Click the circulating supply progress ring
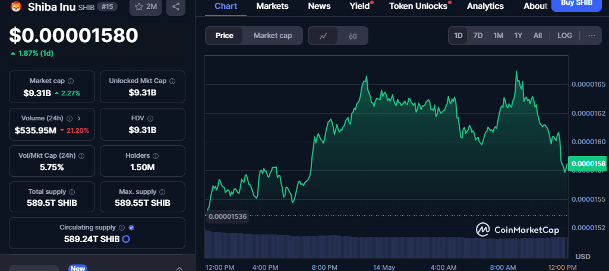This screenshot has height=271, width=609. (x=126, y=239)
